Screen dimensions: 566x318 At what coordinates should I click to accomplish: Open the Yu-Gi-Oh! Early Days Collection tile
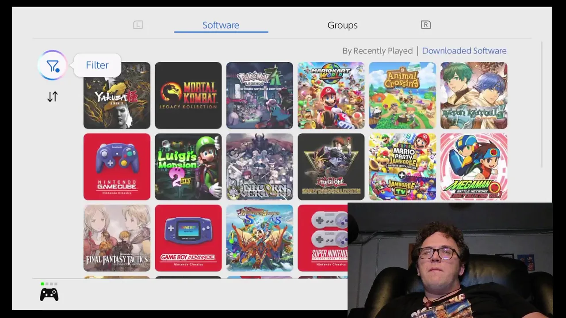pyautogui.click(x=331, y=167)
